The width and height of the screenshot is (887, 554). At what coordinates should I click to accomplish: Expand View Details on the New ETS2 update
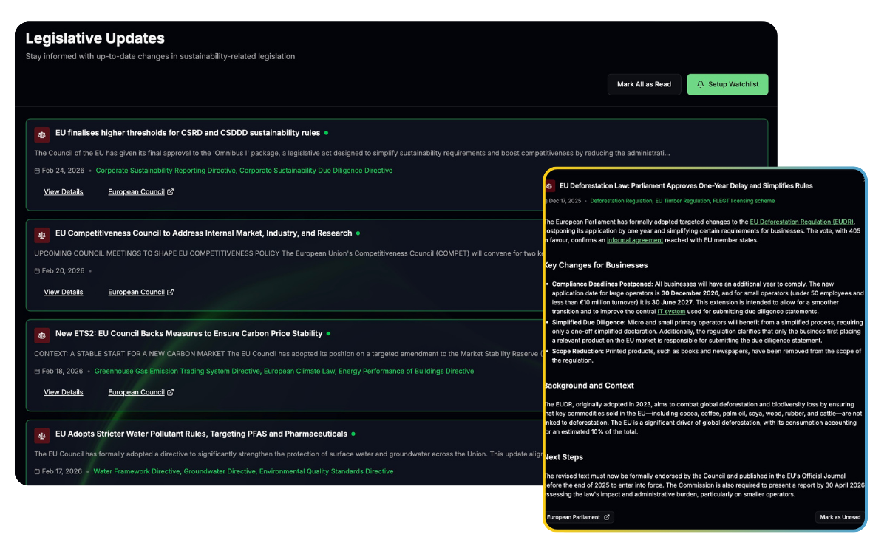(x=63, y=392)
